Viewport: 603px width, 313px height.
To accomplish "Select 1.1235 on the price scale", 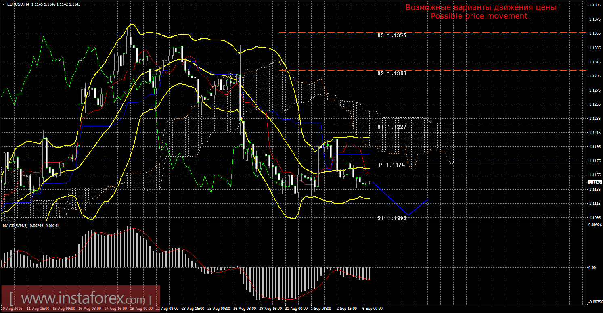I will pos(595,118).
